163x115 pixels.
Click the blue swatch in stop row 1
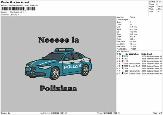[123, 56]
